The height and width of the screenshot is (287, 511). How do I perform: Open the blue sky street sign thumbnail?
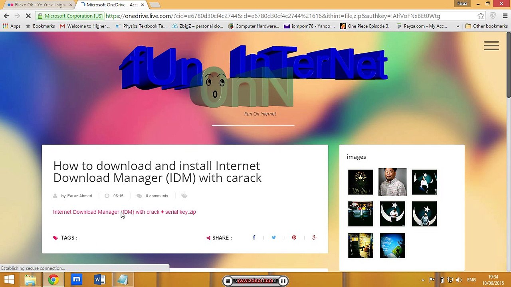coord(392,246)
